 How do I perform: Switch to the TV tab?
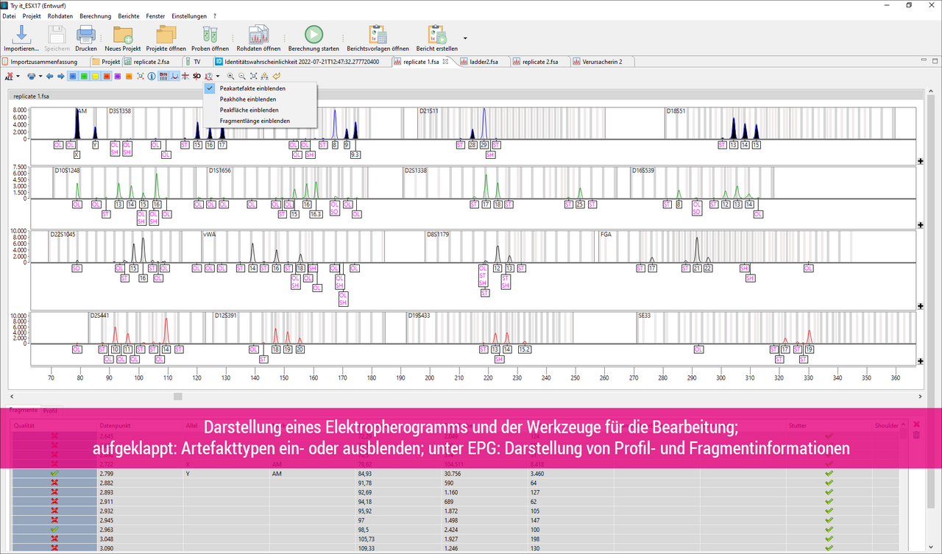(196, 62)
